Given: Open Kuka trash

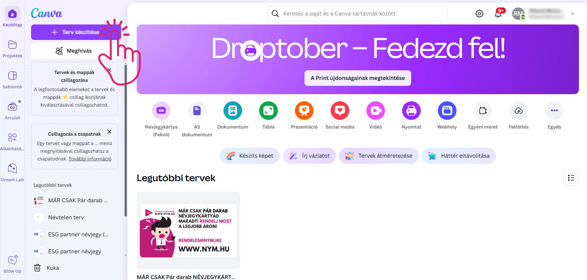Looking at the screenshot, I should [x=47, y=268].
